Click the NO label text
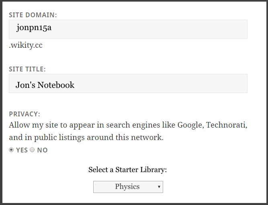Screen dimensions: 268x205 tap(42, 150)
